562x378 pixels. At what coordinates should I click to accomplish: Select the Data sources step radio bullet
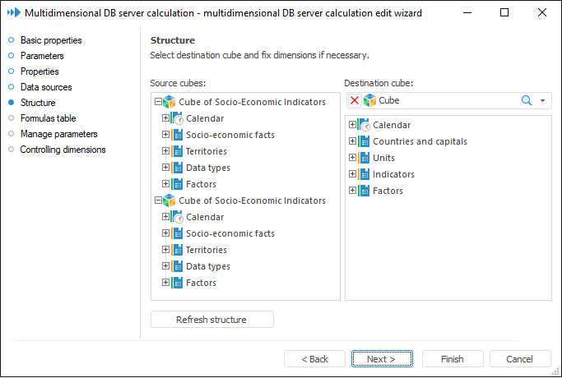coord(11,87)
